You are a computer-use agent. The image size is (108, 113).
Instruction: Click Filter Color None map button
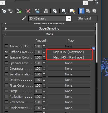point(69,85)
